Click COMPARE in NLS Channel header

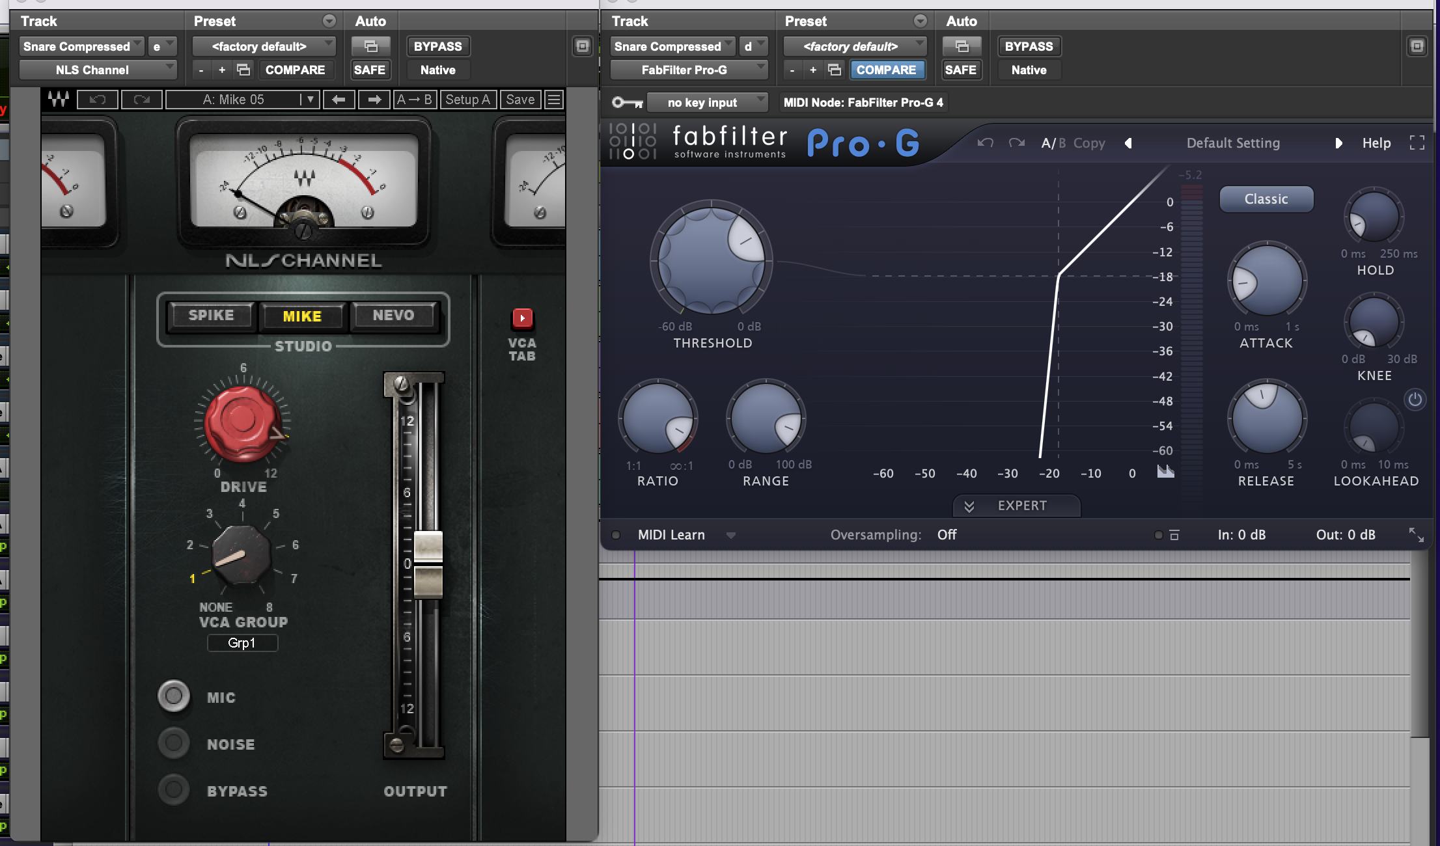click(295, 70)
